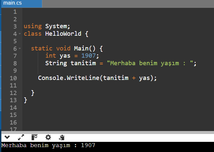Place the cursor on the 'using' keyword

(x=33, y=26)
